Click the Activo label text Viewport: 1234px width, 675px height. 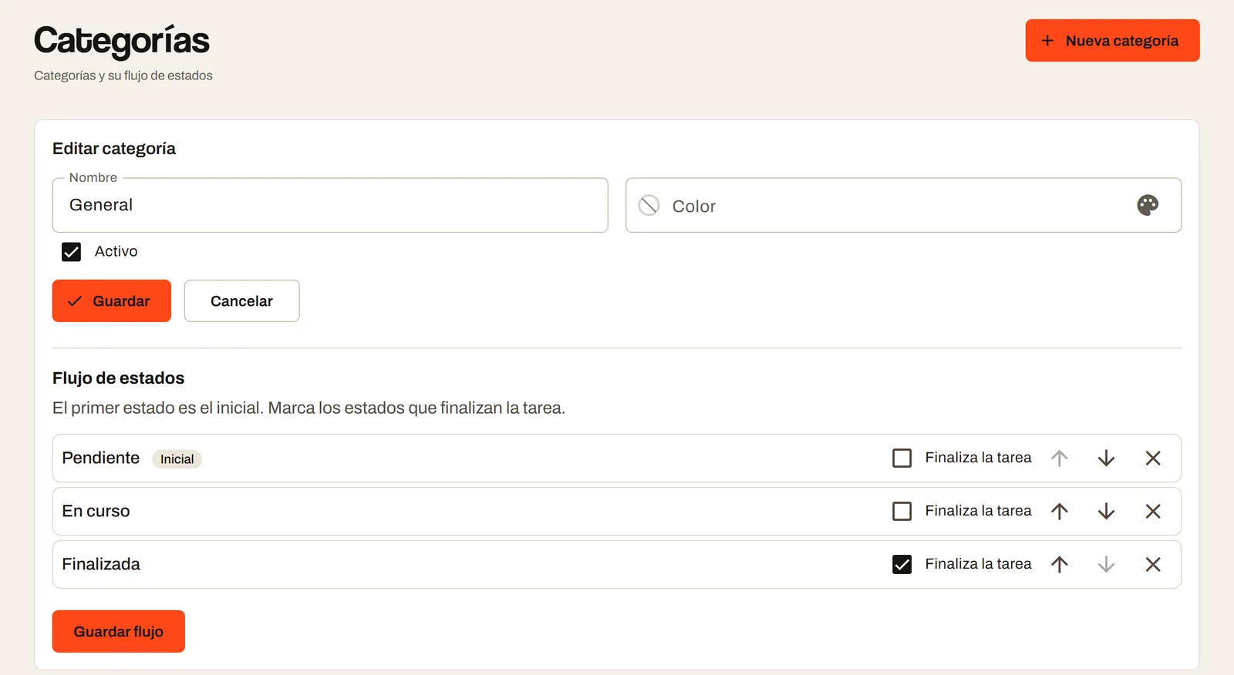116,251
